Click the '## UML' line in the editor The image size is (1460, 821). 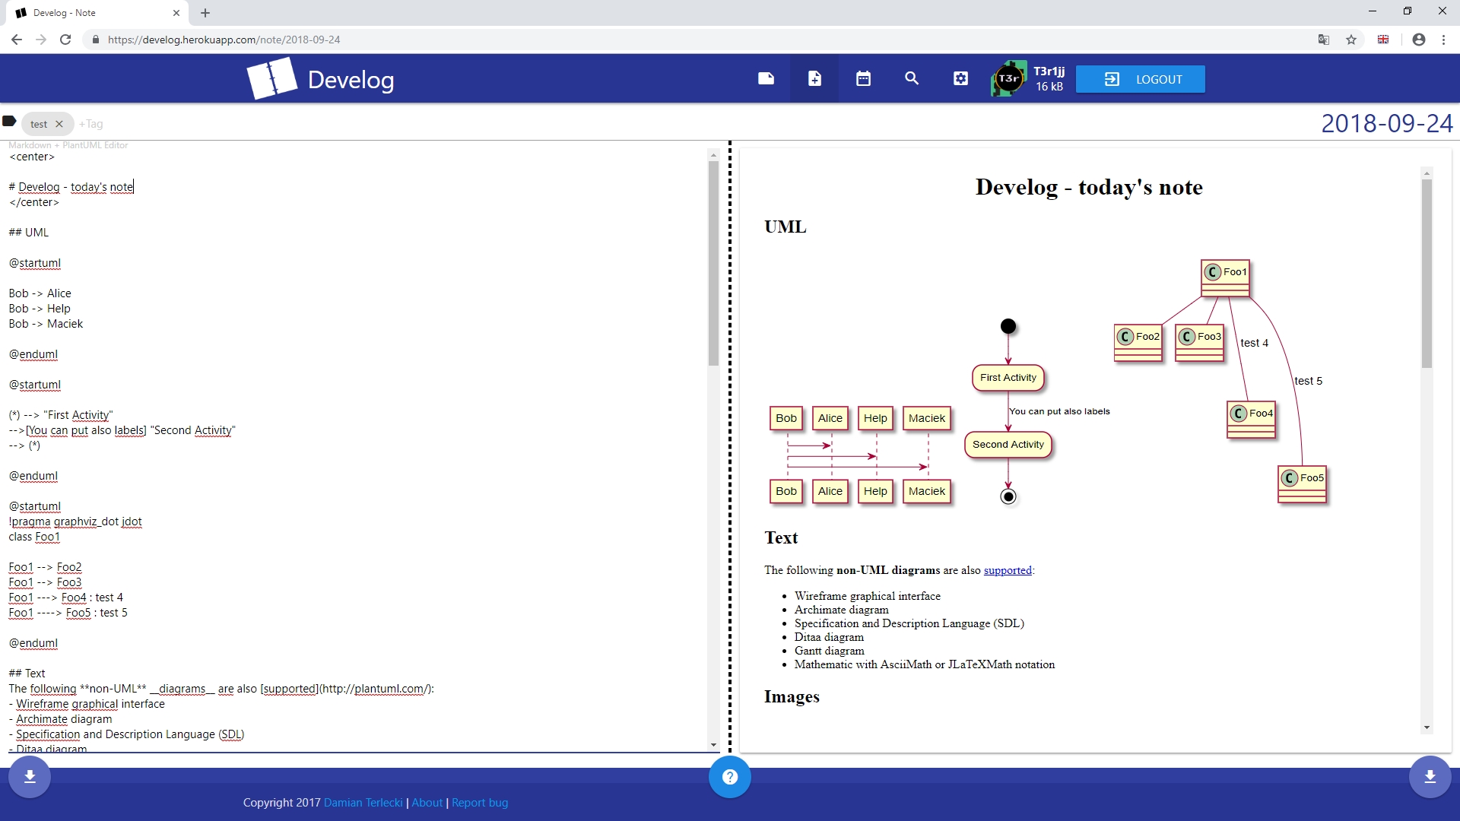pyautogui.click(x=28, y=233)
